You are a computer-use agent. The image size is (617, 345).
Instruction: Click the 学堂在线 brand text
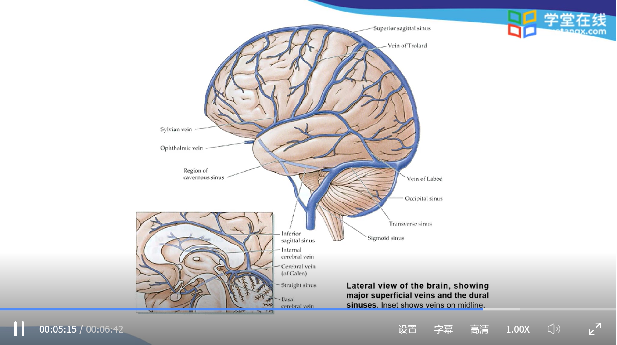575,20
